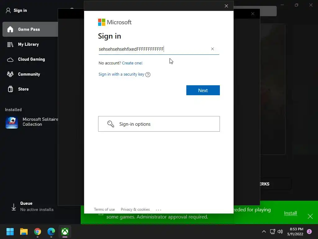Dismiss the green notification banner

click(x=310, y=216)
